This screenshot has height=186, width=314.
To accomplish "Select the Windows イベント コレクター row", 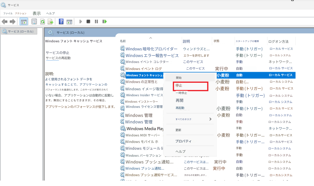I will pos(208,62).
